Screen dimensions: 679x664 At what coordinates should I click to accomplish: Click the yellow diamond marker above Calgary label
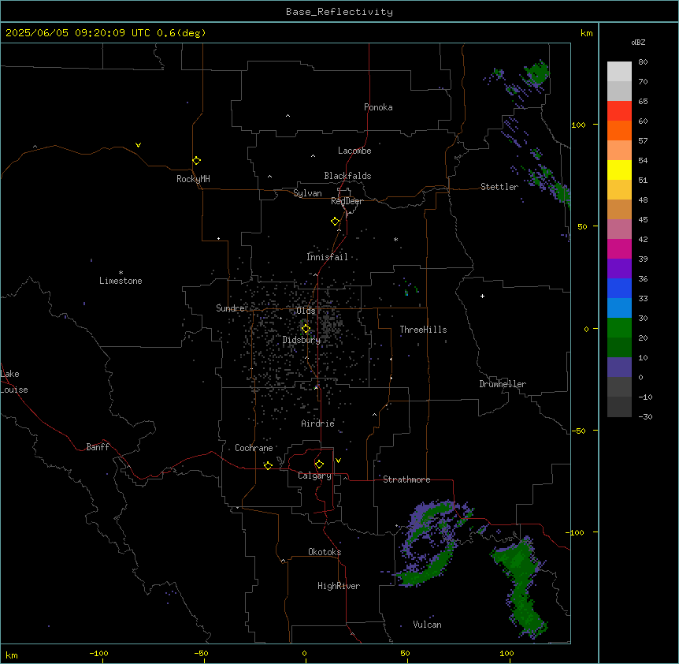tap(319, 464)
